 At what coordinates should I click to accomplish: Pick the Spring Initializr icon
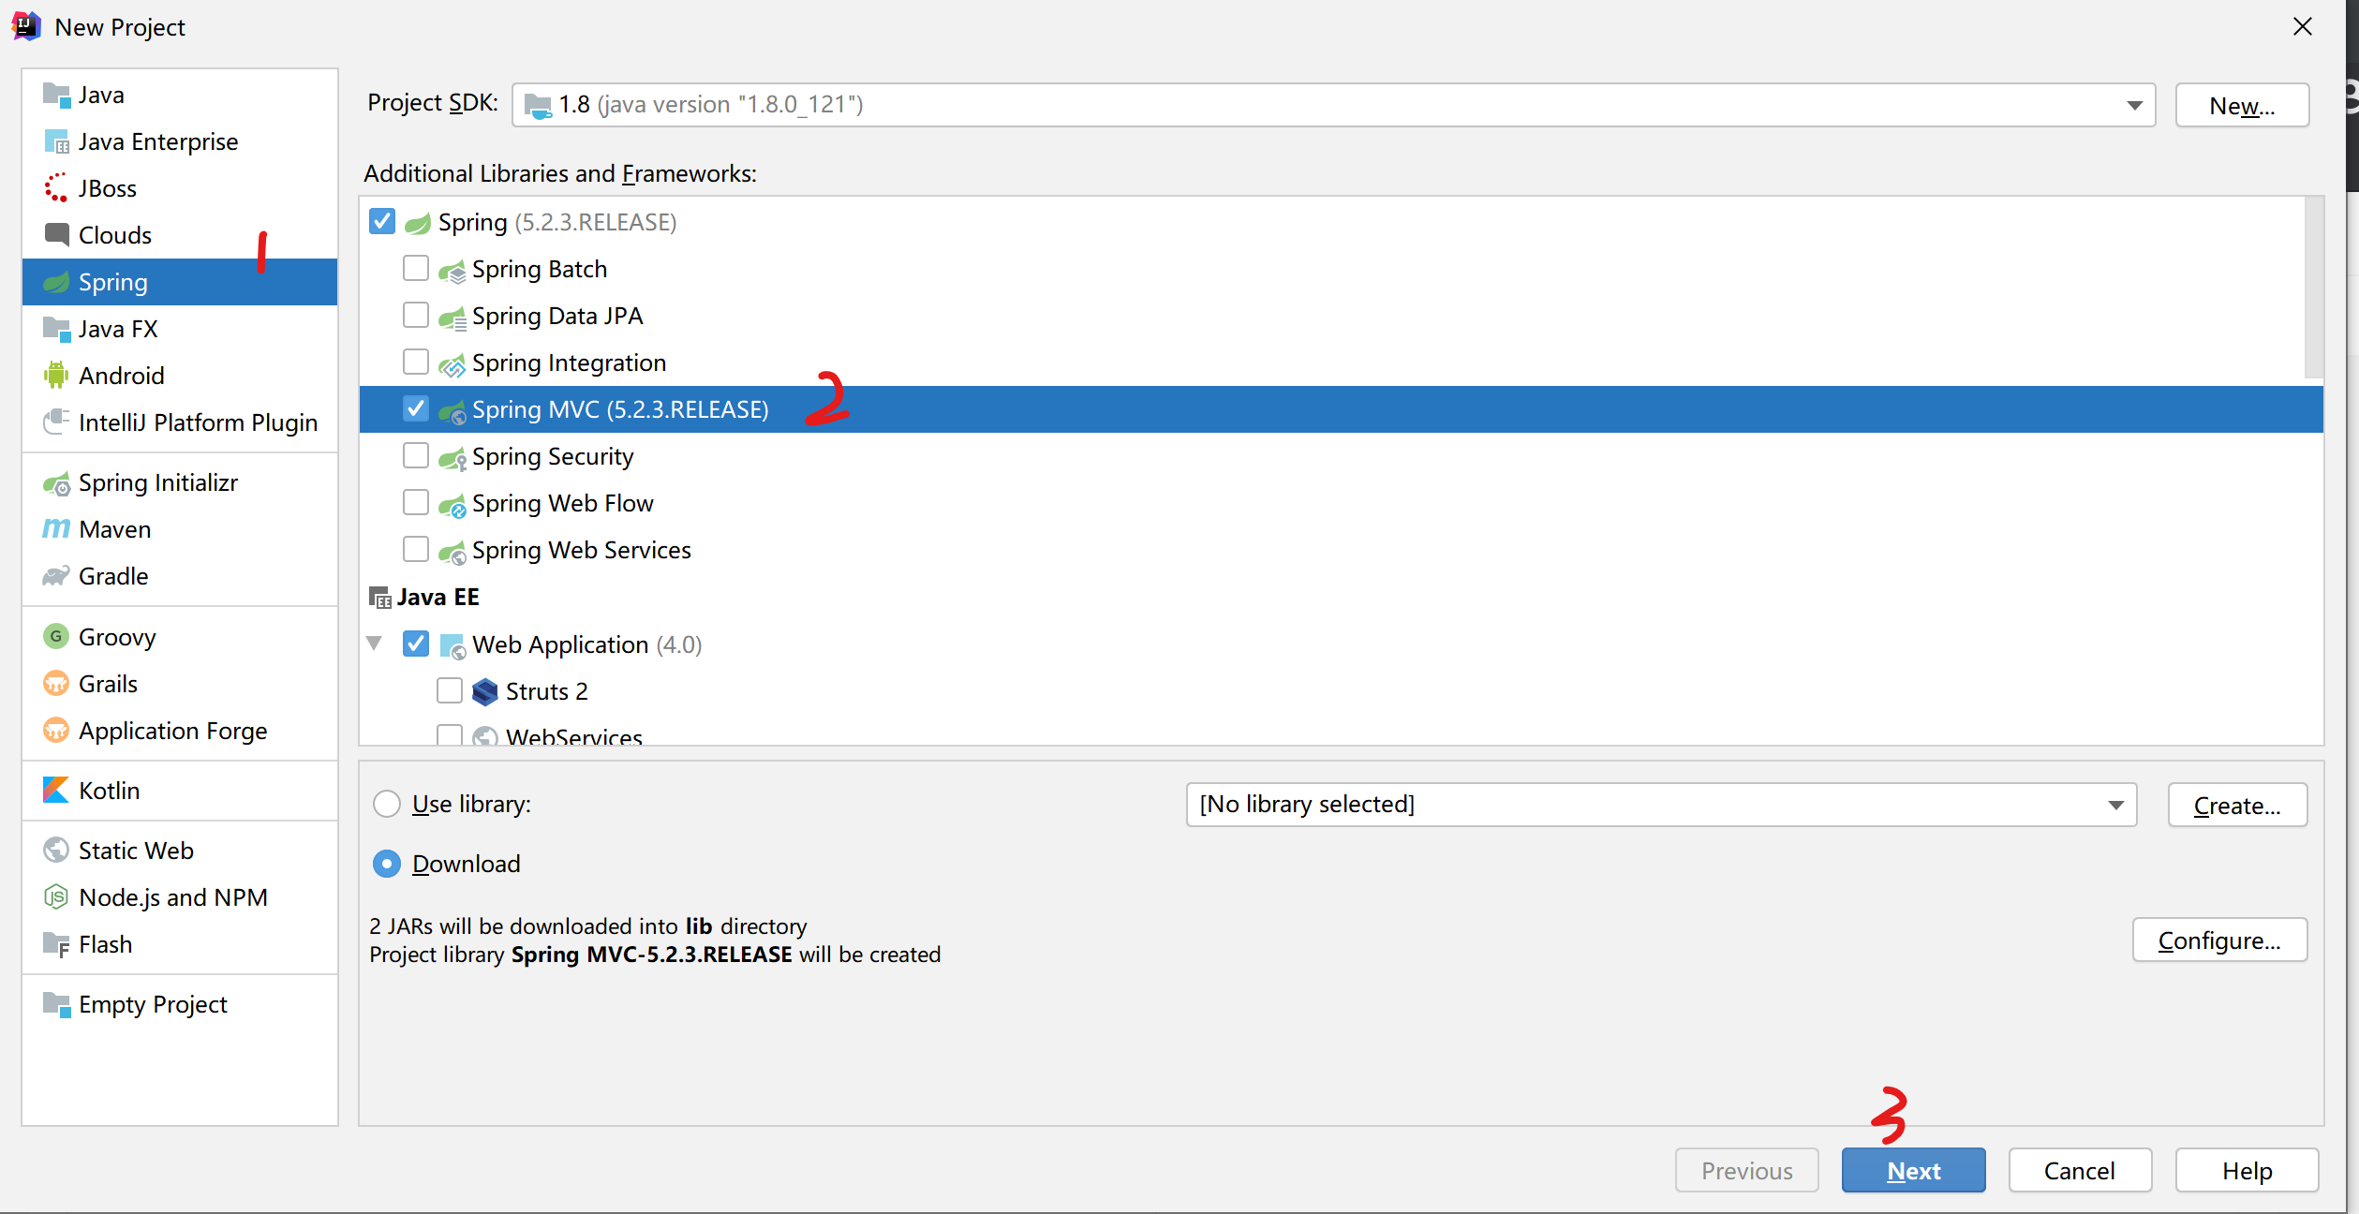click(56, 483)
